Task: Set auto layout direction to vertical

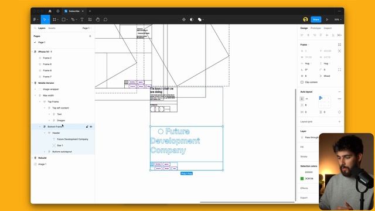Action: [302, 99]
